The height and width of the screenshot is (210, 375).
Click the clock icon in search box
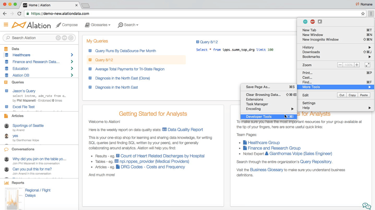tap(71, 38)
